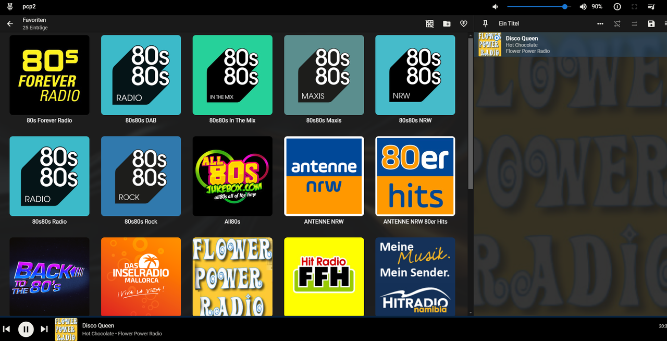Select the Flower Power Radio tile in favorites
Image resolution: width=667 pixels, height=341 pixels.
[x=232, y=276]
